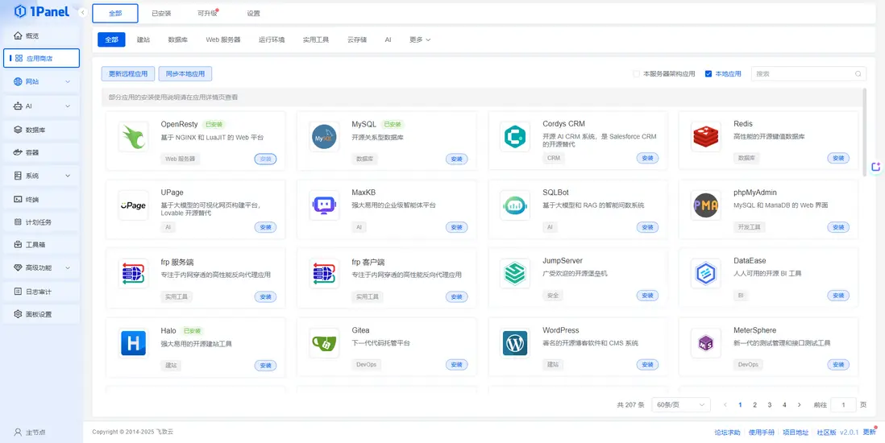This screenshot has width=885, height=443.
Task: Filter by 建站 category
Action: 143,39
